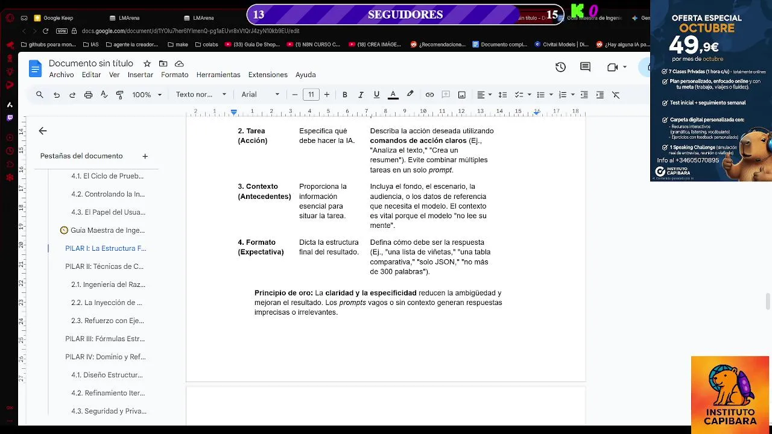Open the Ver menu
772x434 pixels.
114,75
